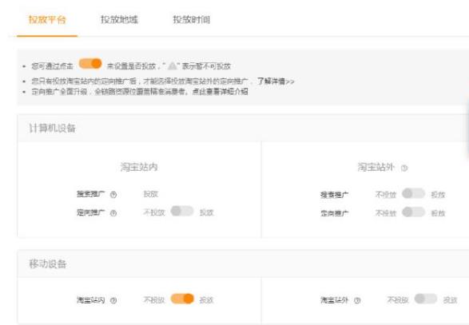Open the 点此查看详细介绍 link
Viewport: 469px width, 325px height.
tap(220, 91)
